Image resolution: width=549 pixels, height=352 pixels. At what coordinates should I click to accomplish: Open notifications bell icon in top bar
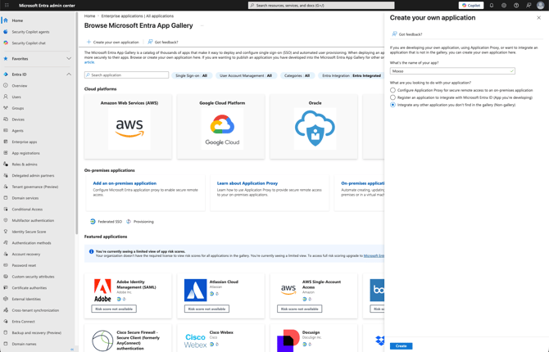(492, 5)
